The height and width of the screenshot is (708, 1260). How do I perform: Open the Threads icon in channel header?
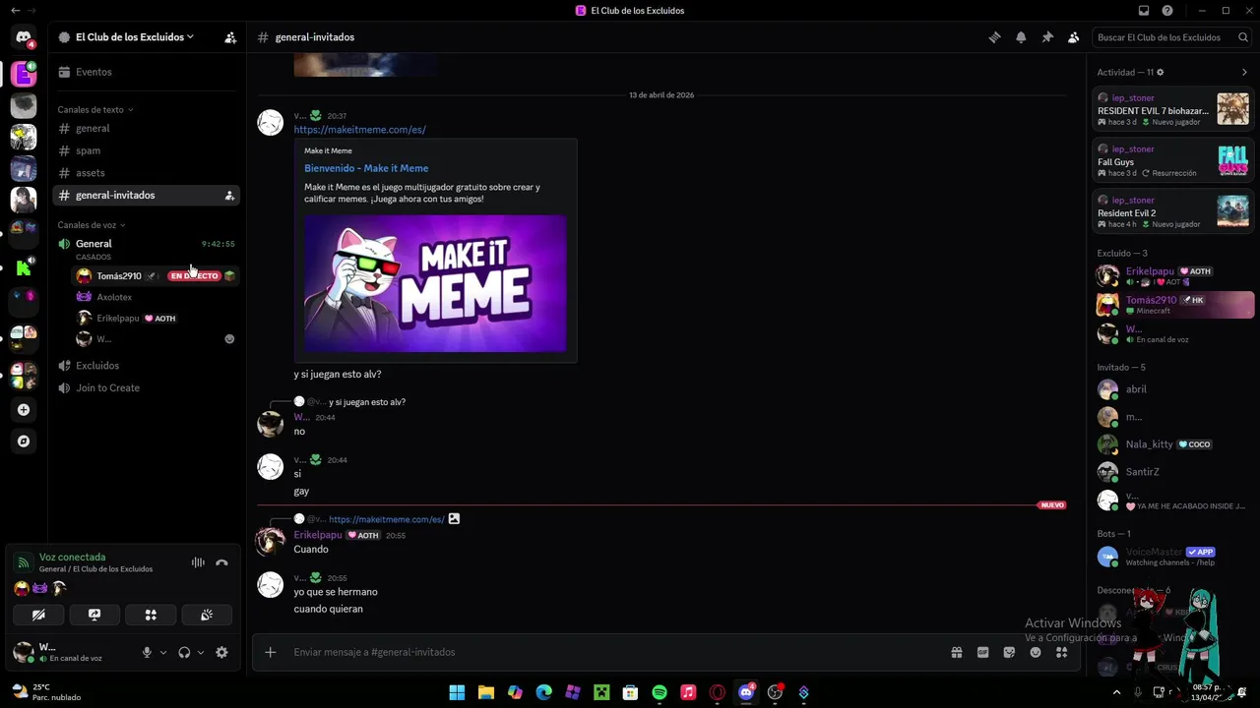[994, 37]
